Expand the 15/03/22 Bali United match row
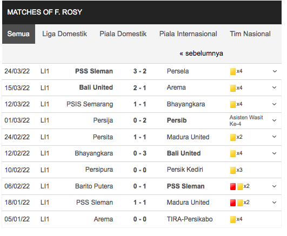The height and width of the screenshot is (236, 287). coord(274,87)
